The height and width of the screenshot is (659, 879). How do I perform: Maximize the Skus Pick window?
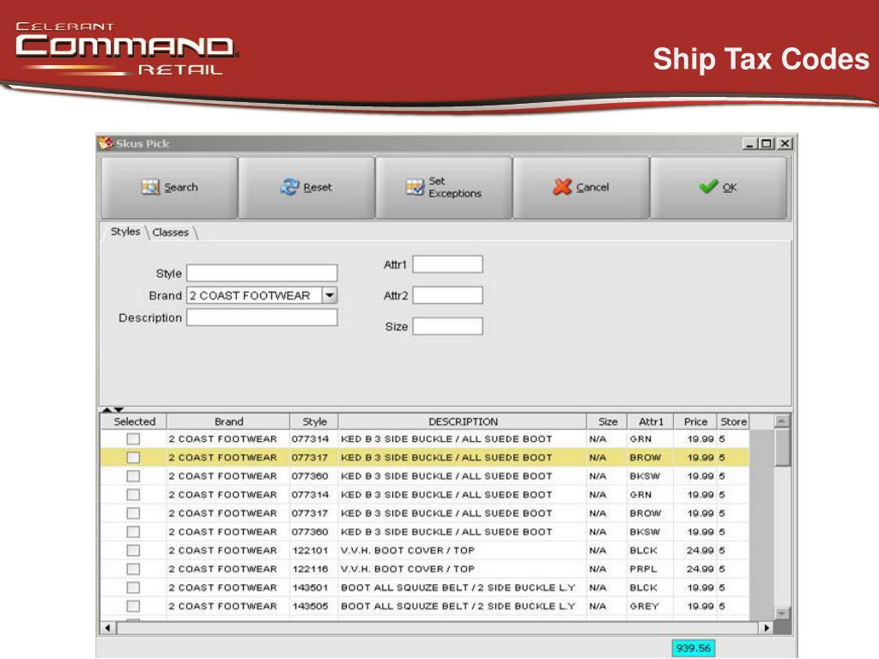click(766, 143)
